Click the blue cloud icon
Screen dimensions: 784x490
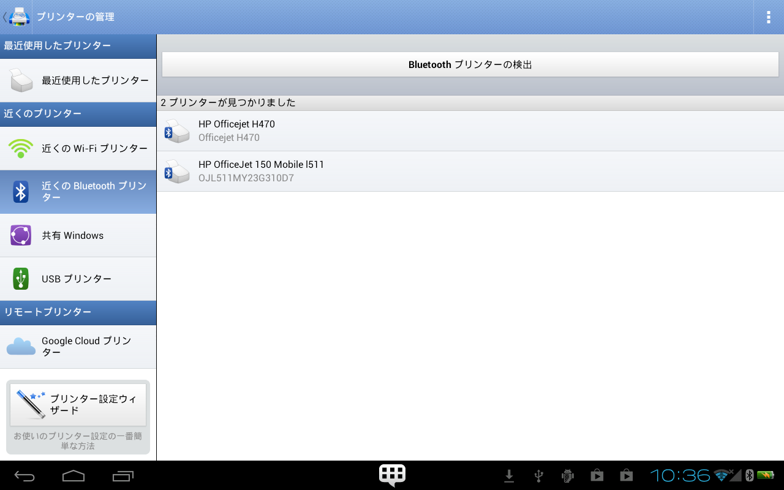point(21,347)
